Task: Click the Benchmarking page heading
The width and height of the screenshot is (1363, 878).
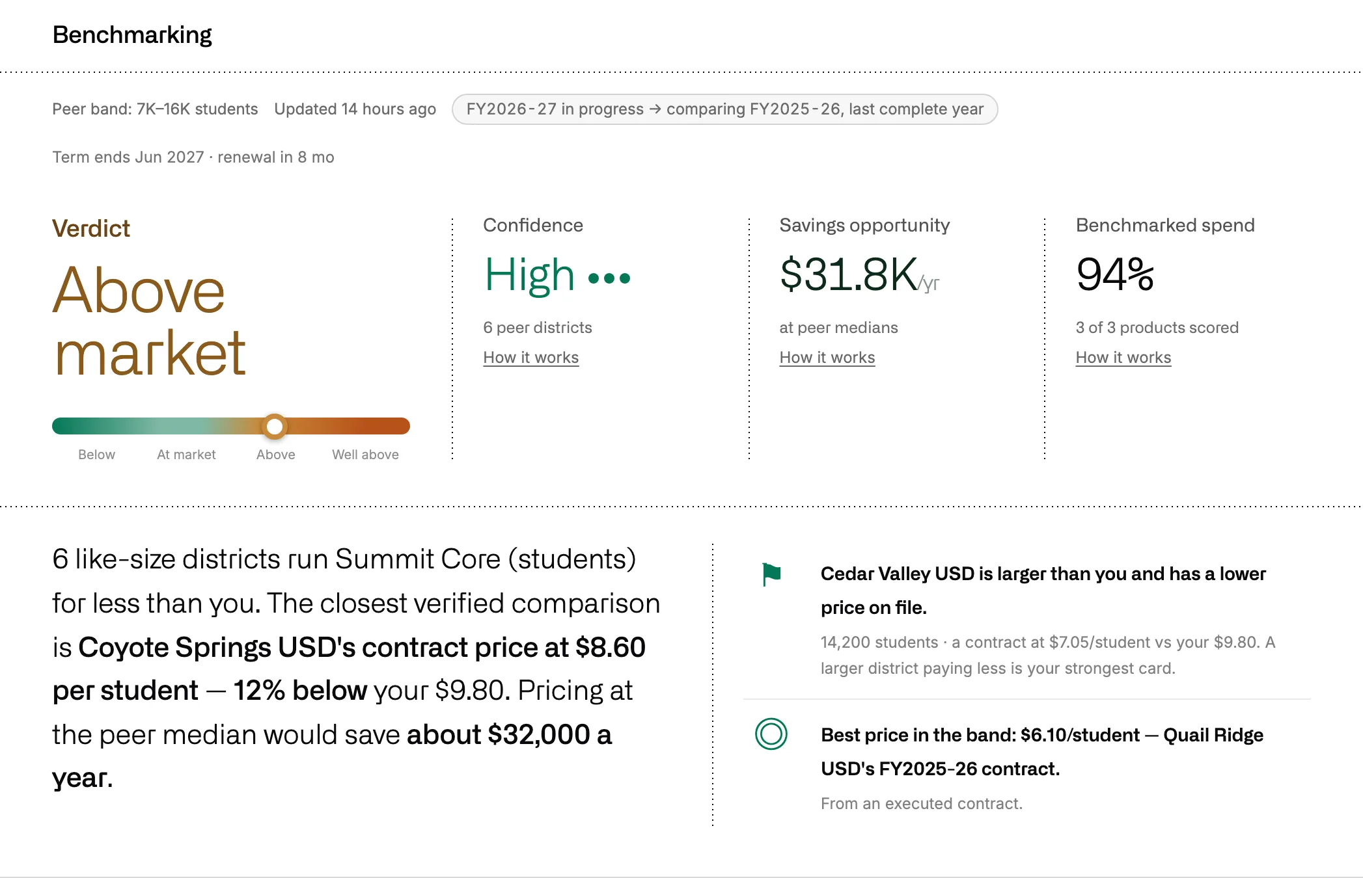Action: pyautogui.click(x=132, y=34)
